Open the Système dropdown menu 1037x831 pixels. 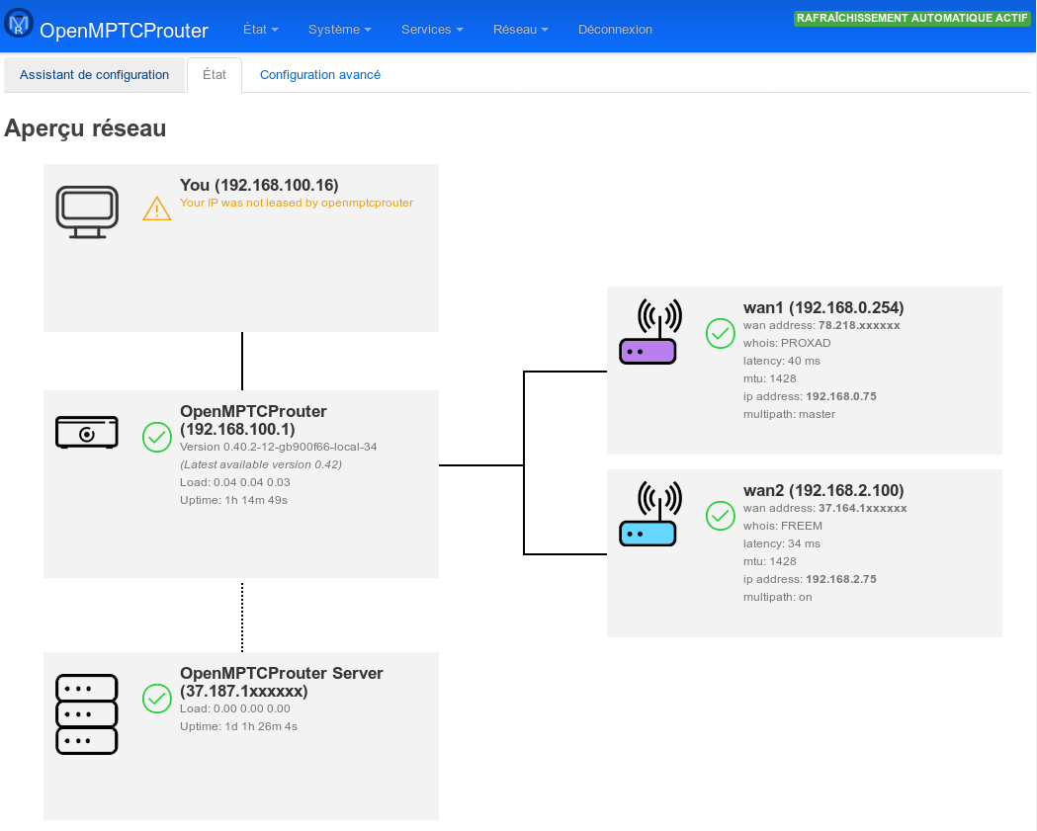[340, 29]
